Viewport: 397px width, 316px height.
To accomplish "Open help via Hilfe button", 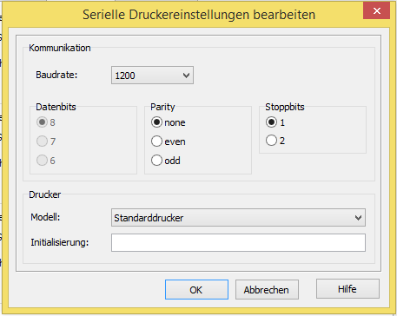I will (x=347, y=289).
